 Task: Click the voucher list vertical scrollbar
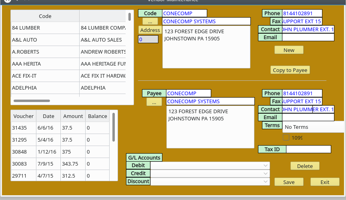coord(114,127)
